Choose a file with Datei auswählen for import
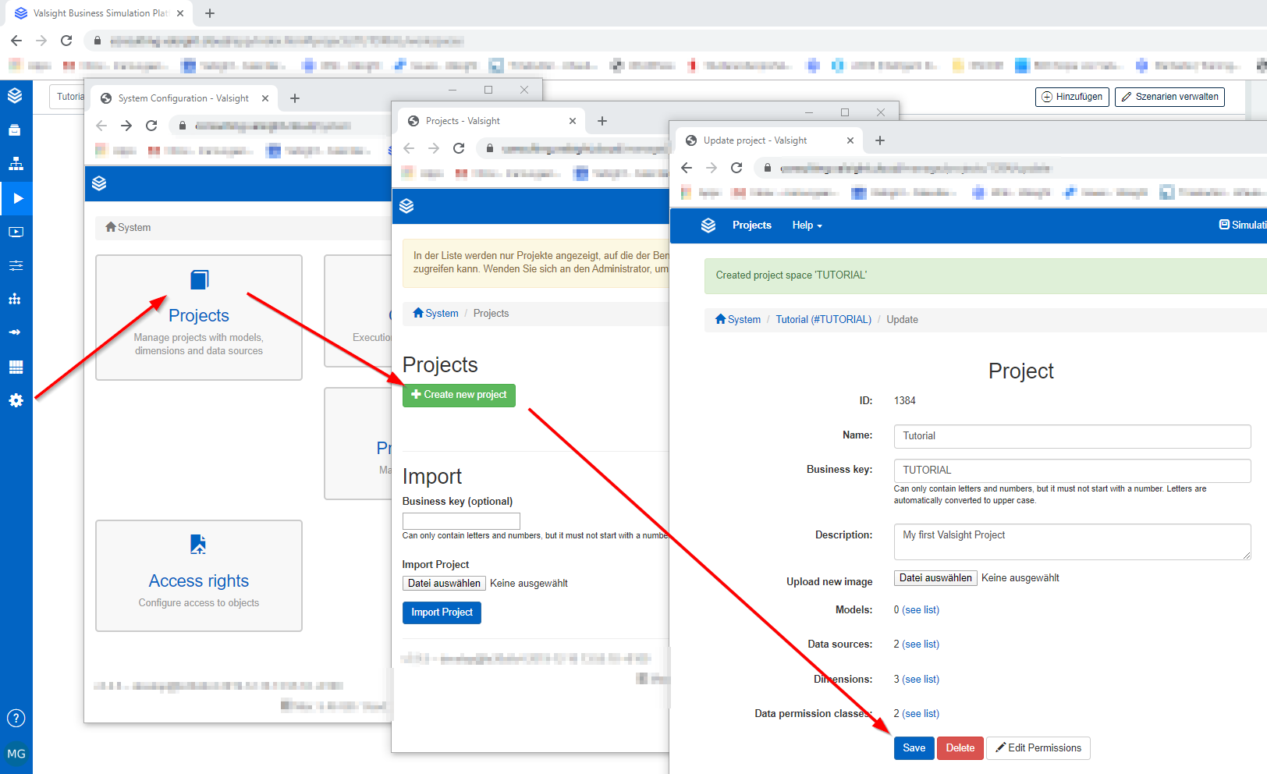Image resolution: width=1267 pixels, height=774 pixels. (443, 583)
